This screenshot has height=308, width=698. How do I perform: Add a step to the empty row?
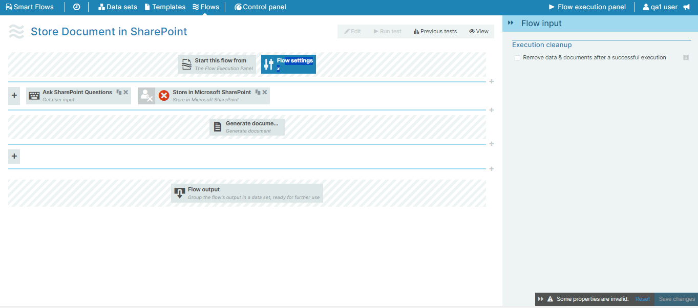tap(14, 156)
